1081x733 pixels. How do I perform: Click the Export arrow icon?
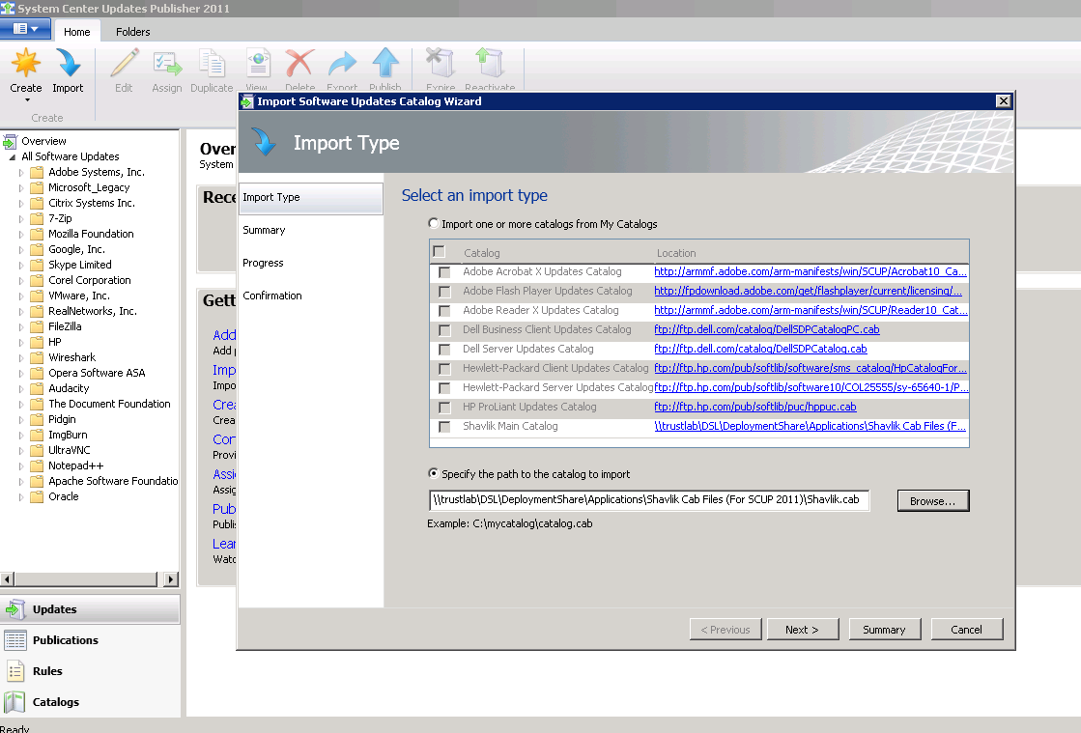click(342, 64)
